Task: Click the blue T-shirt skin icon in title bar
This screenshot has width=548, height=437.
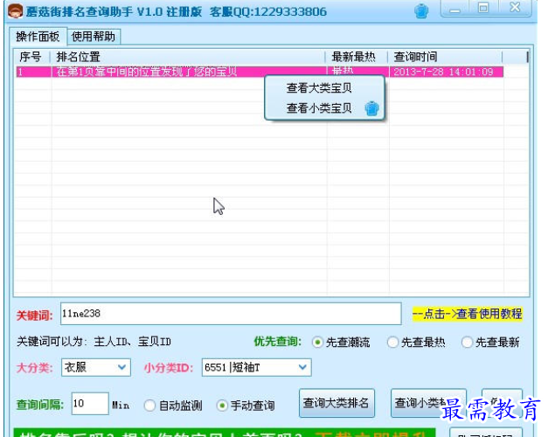Action: [x=421, y=10]
